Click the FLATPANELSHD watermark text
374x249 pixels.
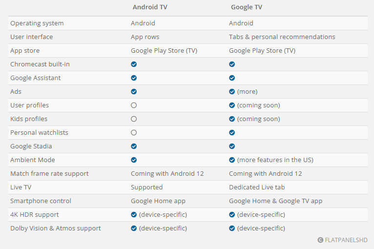(x=346, y=240)
